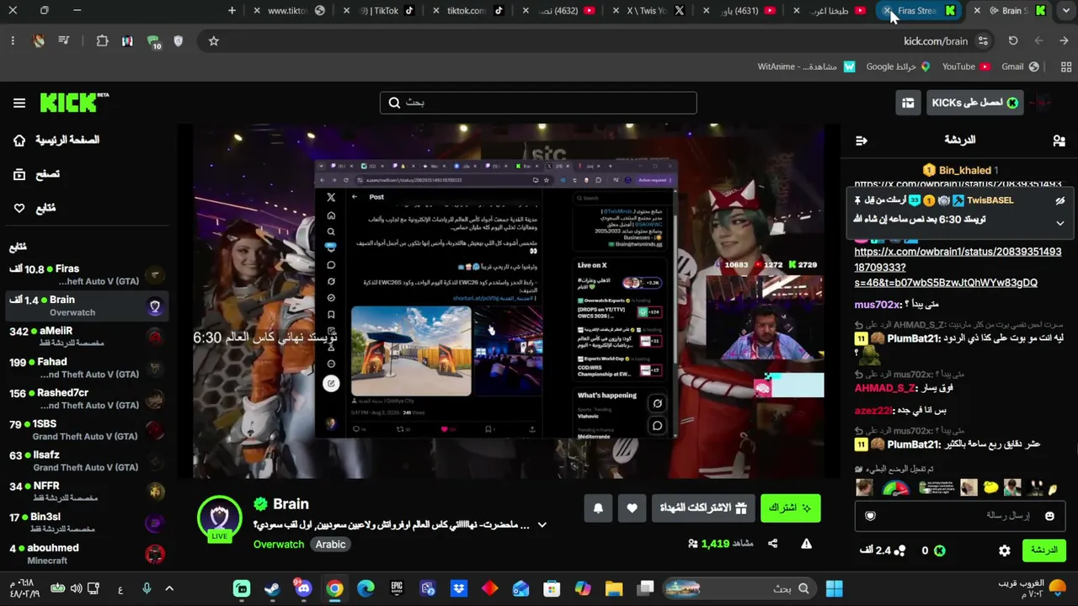Open the WitAnime bookmark
Image resolution: width=1078 pixels, height=606 pixels.
pos(807,66)
